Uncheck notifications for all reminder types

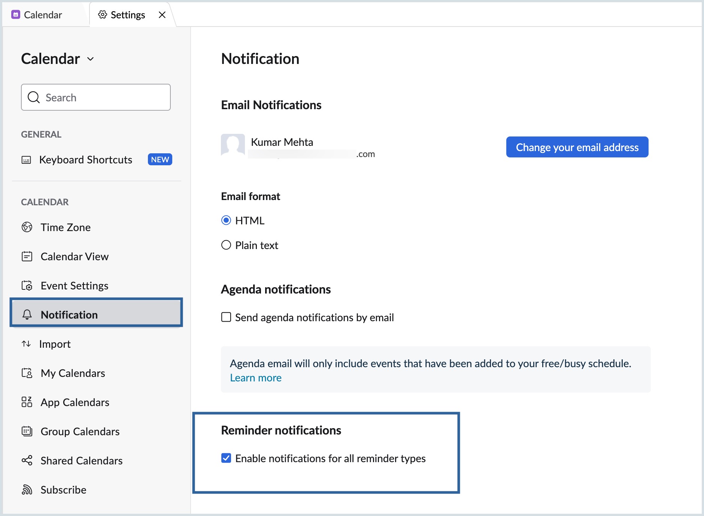coord(226,458)
